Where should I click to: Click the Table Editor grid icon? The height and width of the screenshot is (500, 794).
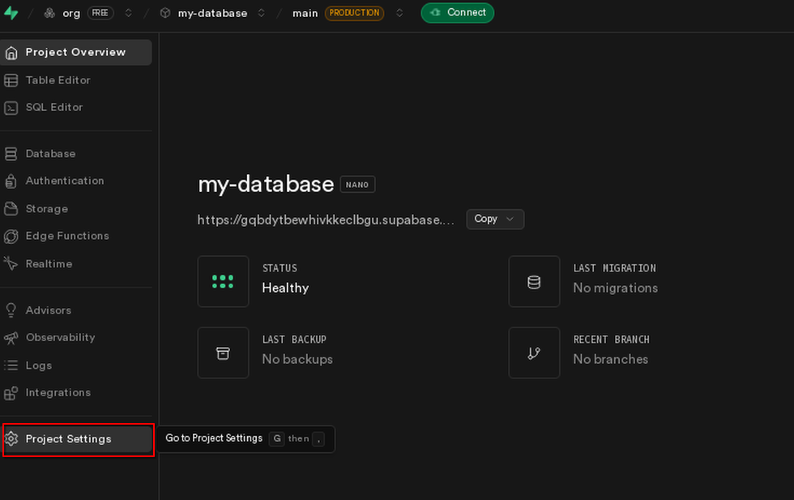pos(11,80)
